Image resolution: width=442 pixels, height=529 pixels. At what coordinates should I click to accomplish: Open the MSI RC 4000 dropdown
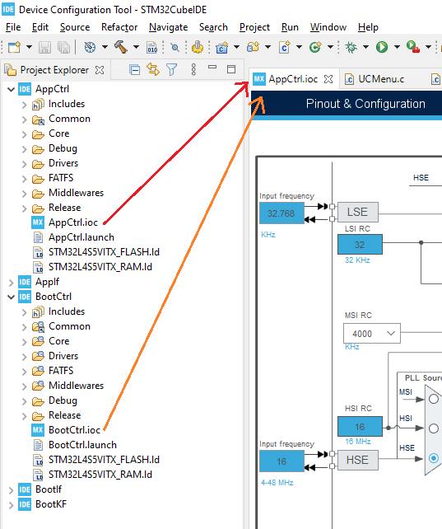372,334
